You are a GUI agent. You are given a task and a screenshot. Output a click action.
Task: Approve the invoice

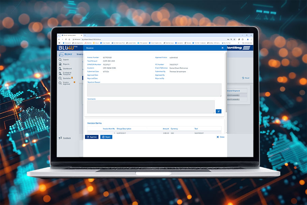point(91,137)
